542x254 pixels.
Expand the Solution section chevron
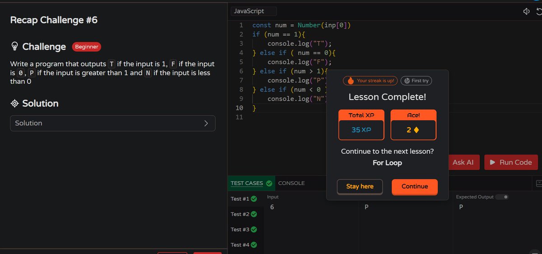pyautogui.click(x=206, y=123)
